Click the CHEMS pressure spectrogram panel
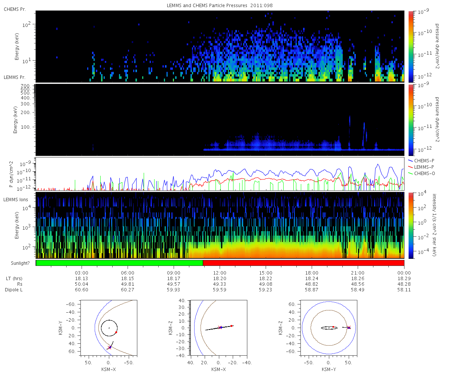This screenshot has width=449, height=374. (220, 46)
